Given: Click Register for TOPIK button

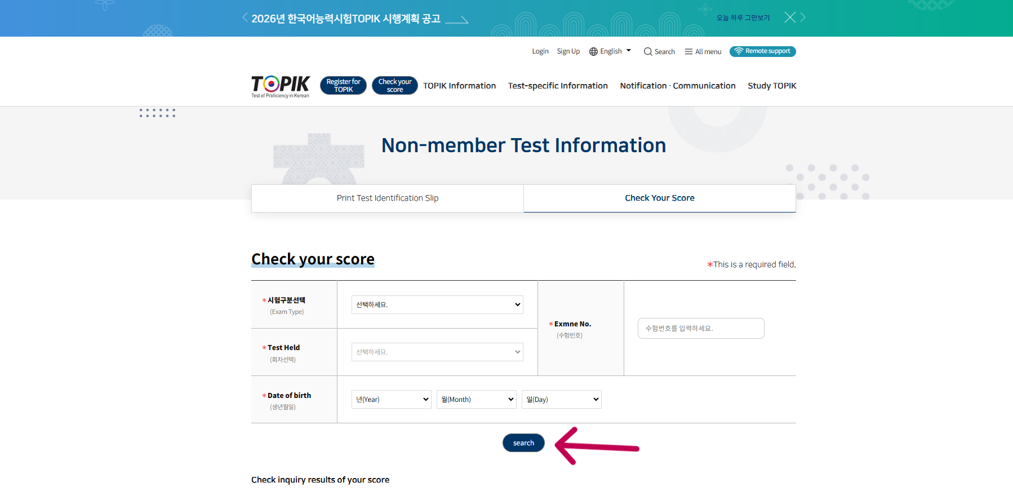Looking at the screenshot, I should coord(343,86).
